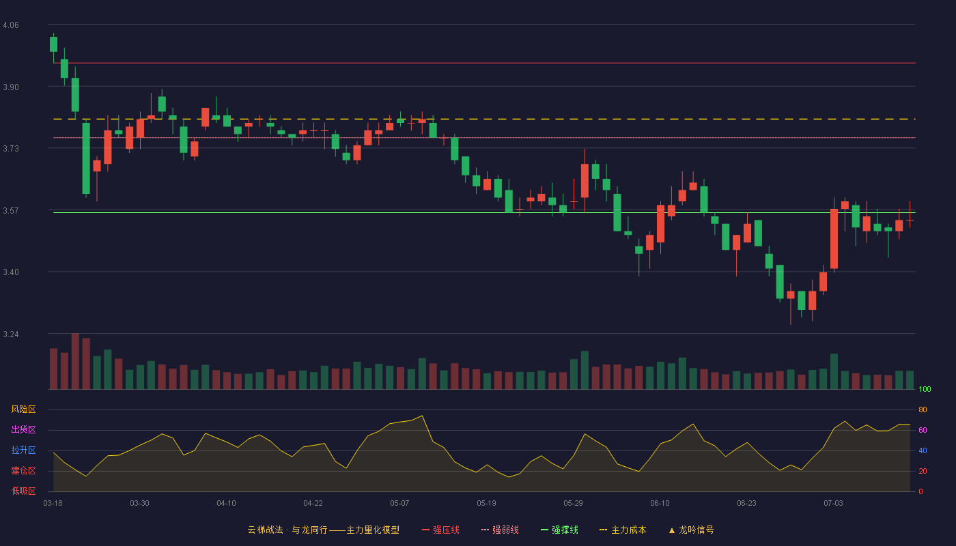This screenshot has height=546, width=956.
Task: Click the 3.57 price axis label
Action: point(11,211)
